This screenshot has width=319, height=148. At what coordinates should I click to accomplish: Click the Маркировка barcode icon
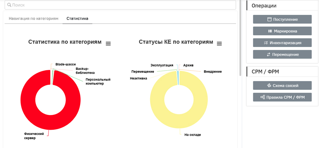point(270,31)
